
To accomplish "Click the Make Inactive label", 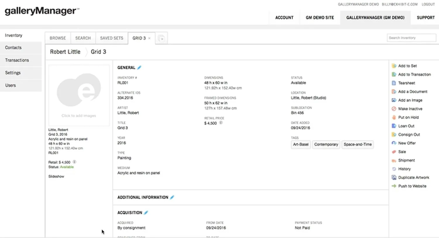I will tap(410, 109).
